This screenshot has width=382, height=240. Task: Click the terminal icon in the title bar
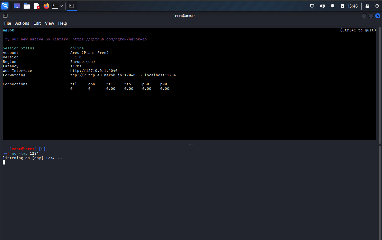pos(5,16)
